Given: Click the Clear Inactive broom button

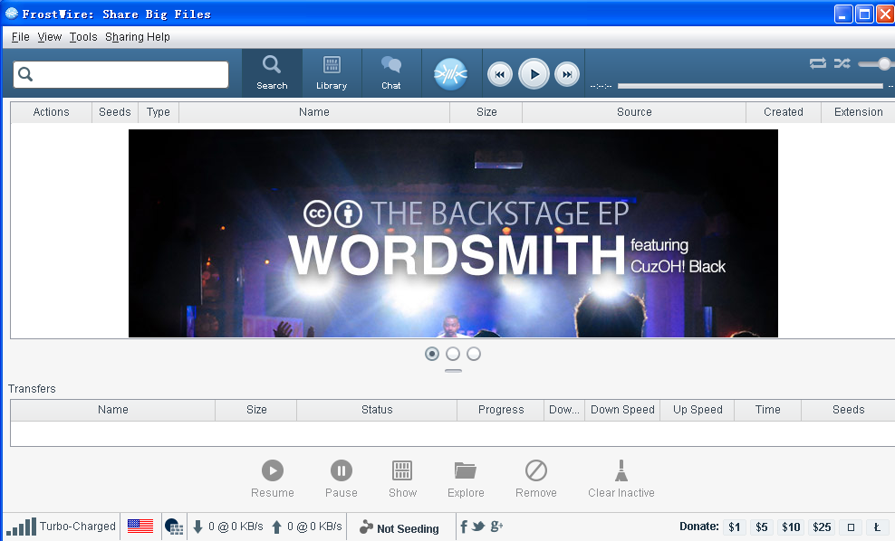Looking at the screenshot, I should click(x=621, y=479).
